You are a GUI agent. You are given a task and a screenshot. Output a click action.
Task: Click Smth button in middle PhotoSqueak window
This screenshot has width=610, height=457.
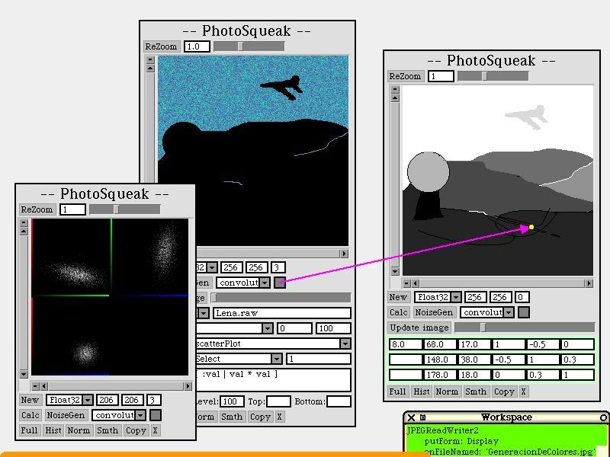pos(232,417)
